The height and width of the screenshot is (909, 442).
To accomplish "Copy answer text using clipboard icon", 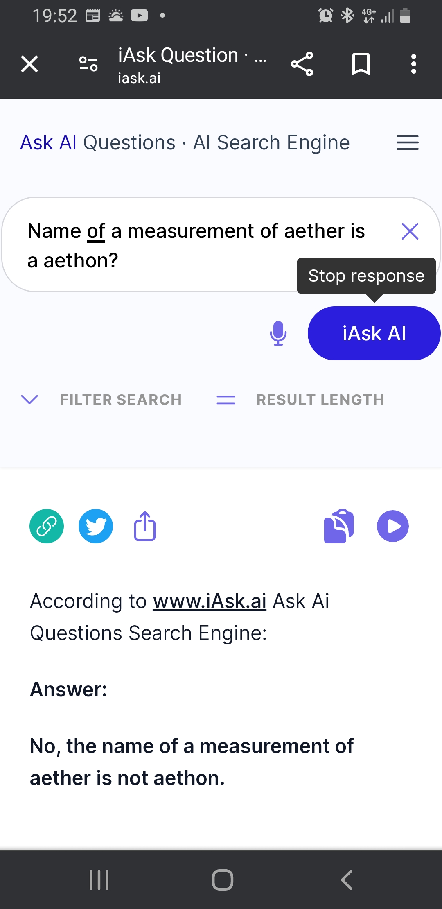I will [339, 526].
